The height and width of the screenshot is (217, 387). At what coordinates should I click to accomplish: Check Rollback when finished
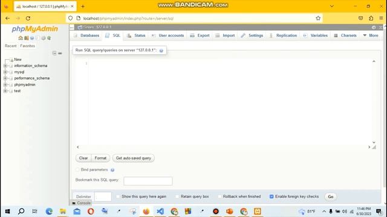220,197
